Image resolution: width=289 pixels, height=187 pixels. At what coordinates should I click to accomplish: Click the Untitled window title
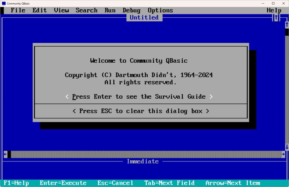point(144,17)
